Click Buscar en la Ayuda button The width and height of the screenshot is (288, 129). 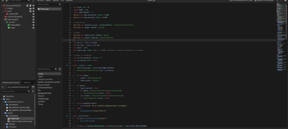point(264,1)
